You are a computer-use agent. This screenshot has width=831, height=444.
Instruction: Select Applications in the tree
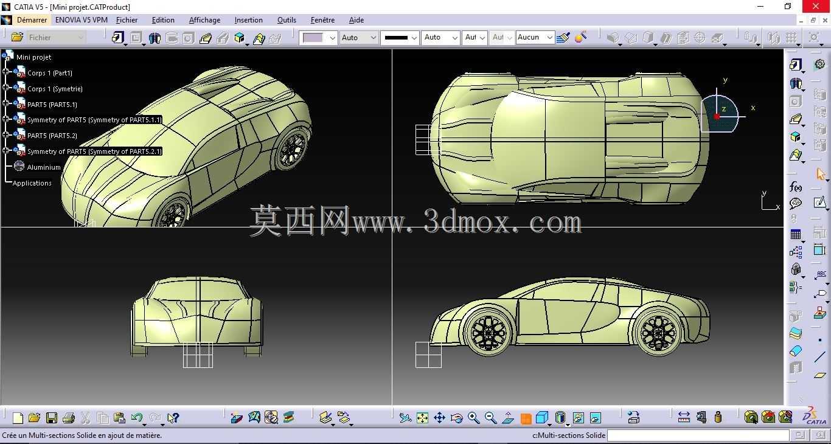(x=32, y=183)
